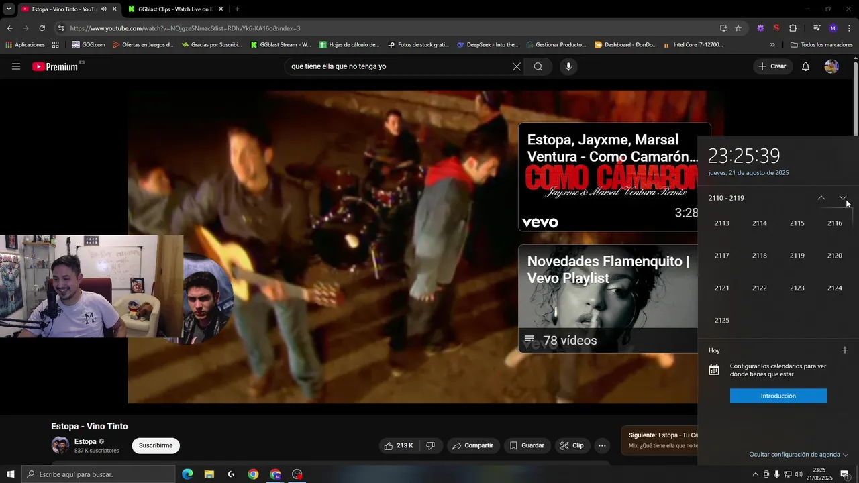Expand the 2110 - 2119 range header
Image resolution: width=859 pixels, height=483 pixels.
tap(726, 198)
